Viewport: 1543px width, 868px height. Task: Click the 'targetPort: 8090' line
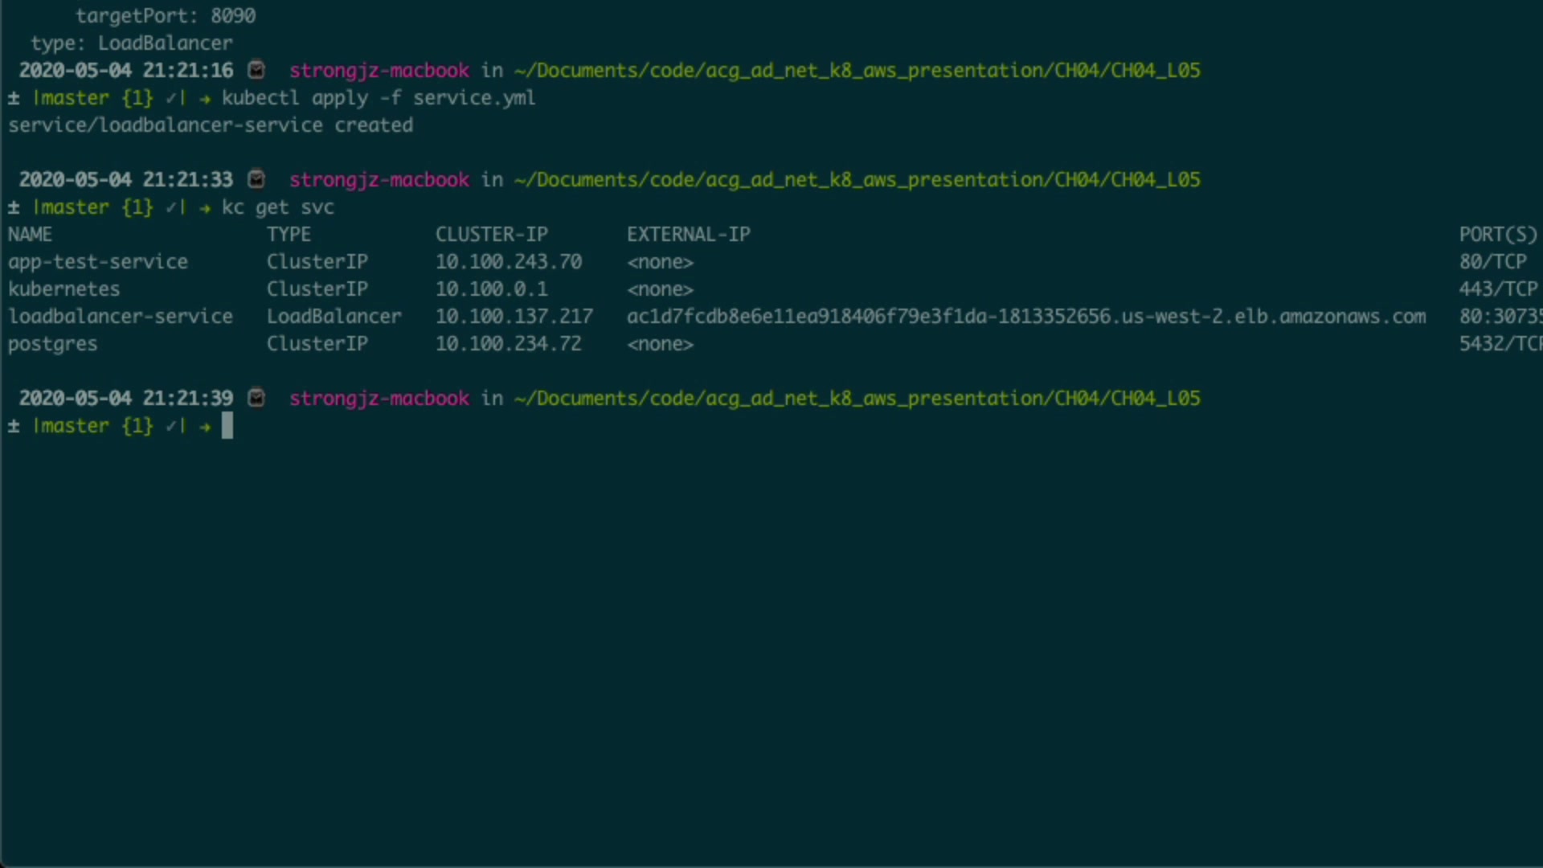tap(166, 16)
